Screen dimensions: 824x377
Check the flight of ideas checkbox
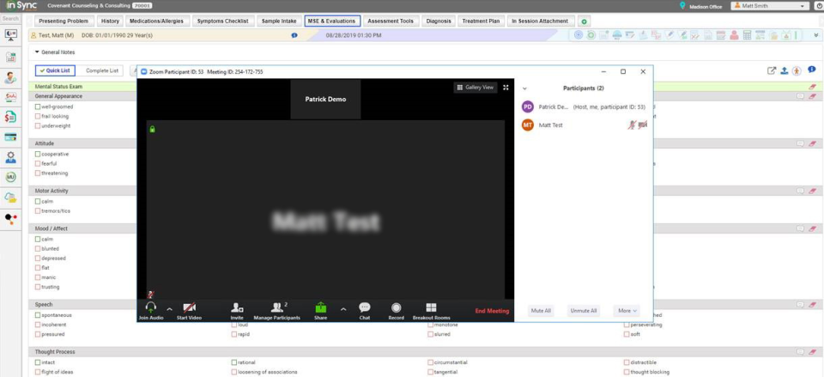tap(38, 372)
